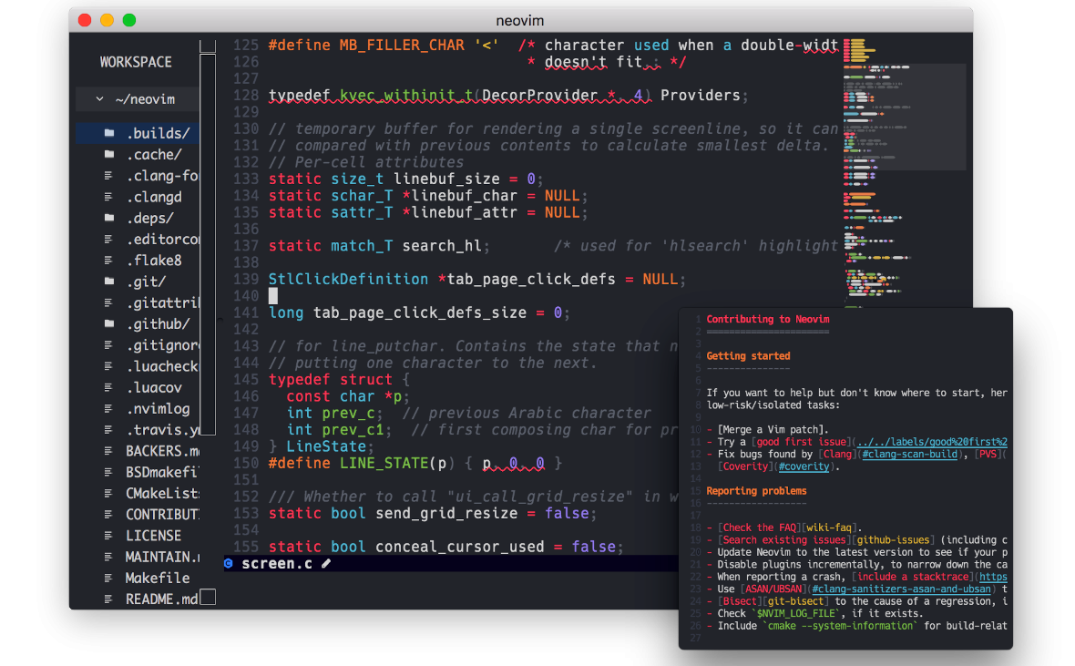
Task: Click the WORKSPACE sidebar header
Action: pos(136,63)
